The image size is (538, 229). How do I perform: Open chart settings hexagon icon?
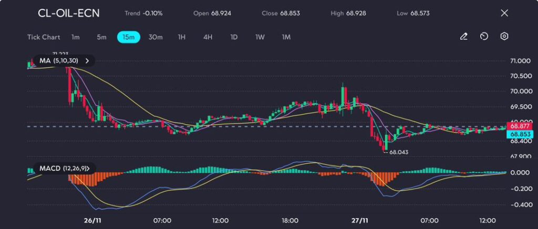pyautogui.click(x=504, y=37)
